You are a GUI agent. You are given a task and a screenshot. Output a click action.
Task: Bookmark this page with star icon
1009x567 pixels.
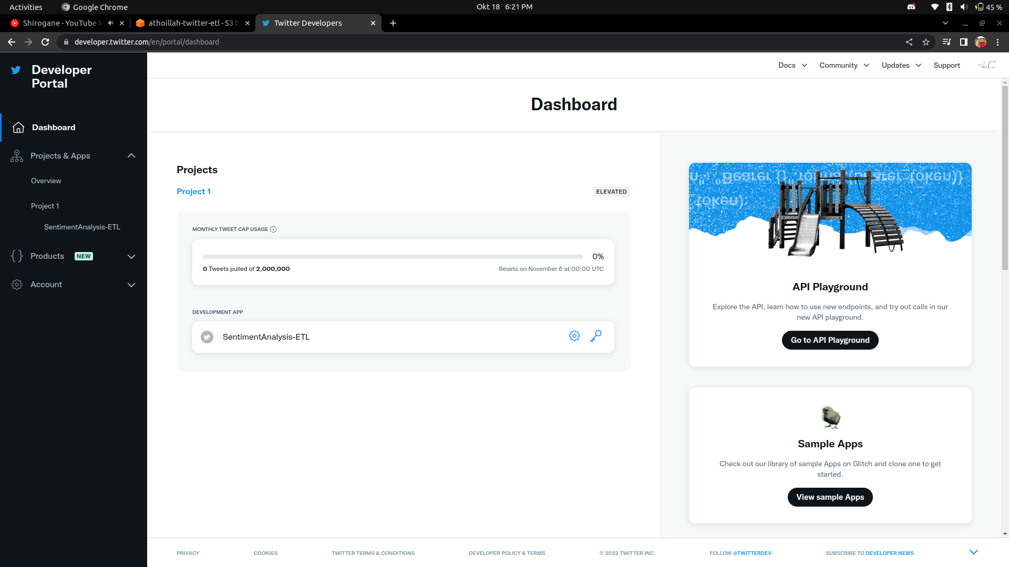coord(926,42)
